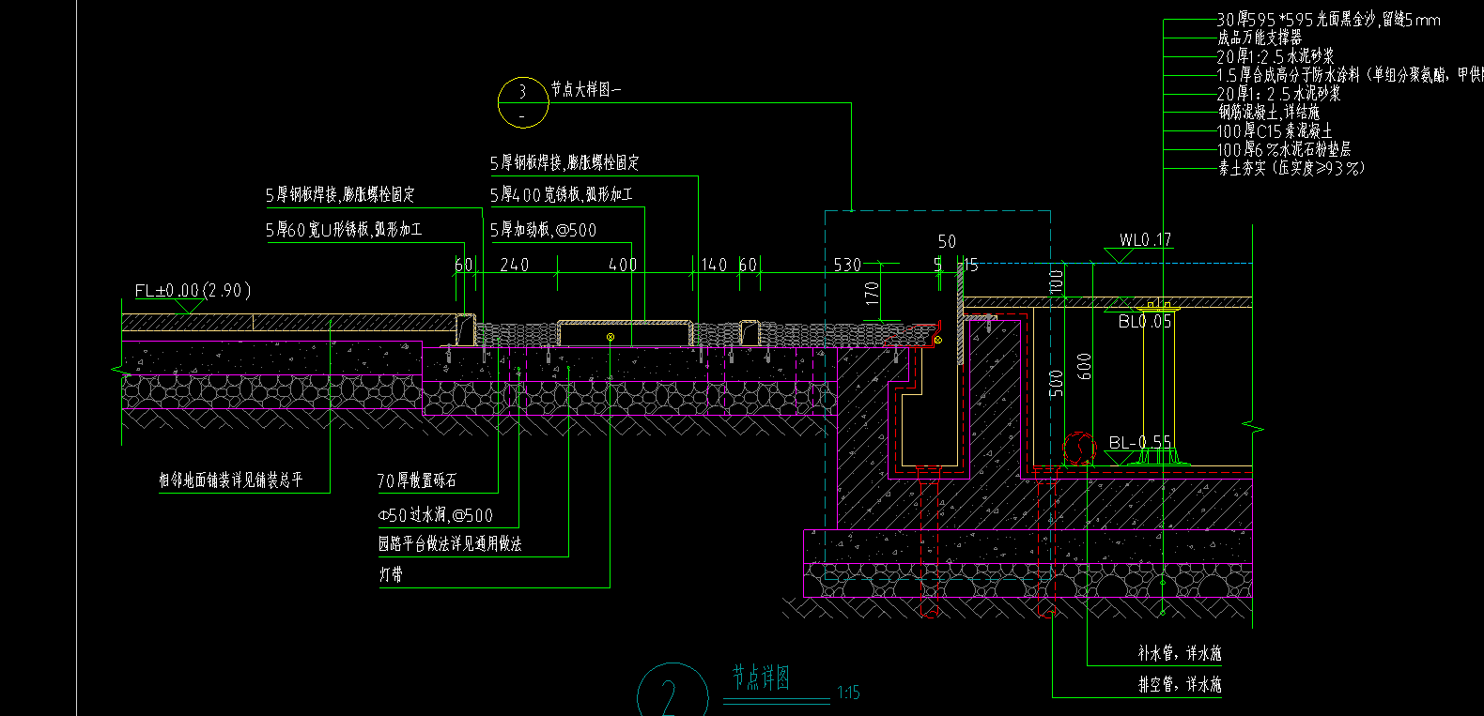Image resolution: width=1484 pixels, height=716 pixels.
Task: Pick the '5厚加劲板,@500' note
Action: [543, 230]
